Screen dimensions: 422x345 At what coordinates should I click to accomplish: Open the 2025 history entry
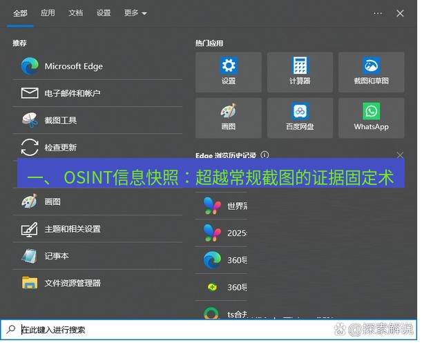pos(221,233)
